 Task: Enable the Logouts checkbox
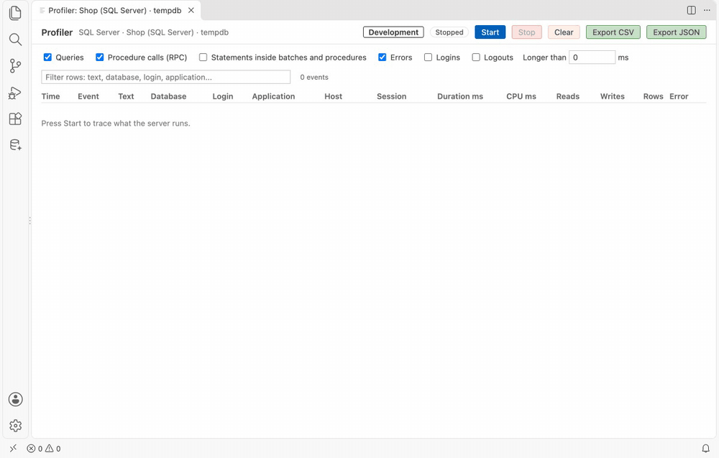coord(476,57)
